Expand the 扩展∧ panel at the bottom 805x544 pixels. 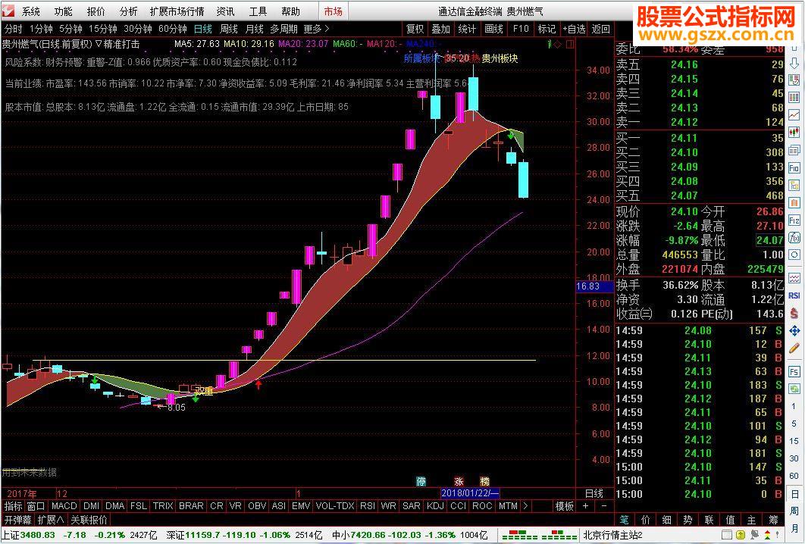point(51,520)
